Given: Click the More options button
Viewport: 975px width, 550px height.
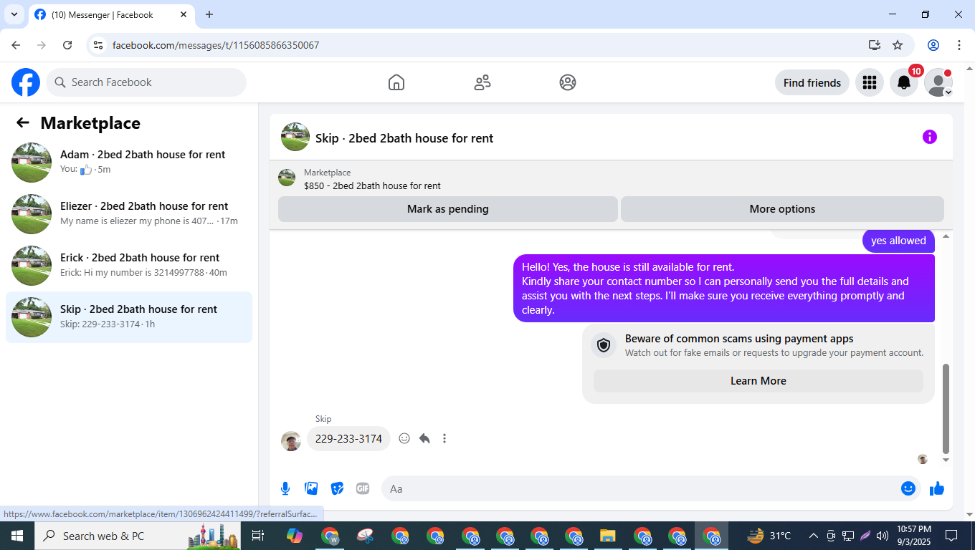Looking at the screenshot, I should pyautogui.click(x=782, y=209).
